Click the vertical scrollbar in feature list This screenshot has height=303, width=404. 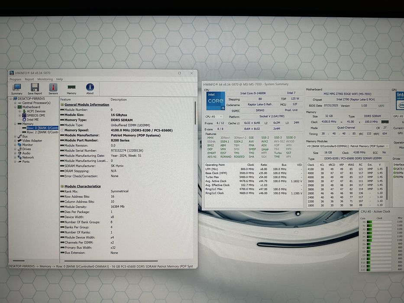(195, 113)
